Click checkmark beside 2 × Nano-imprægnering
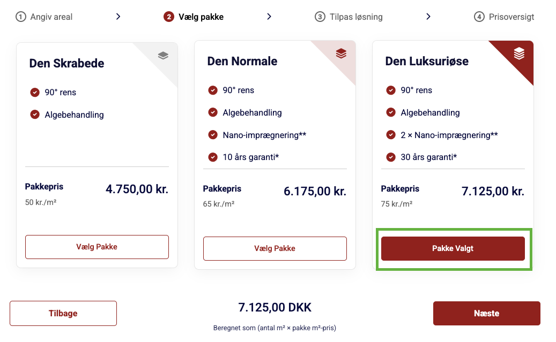The image size is (556, 342). point(391,135)
